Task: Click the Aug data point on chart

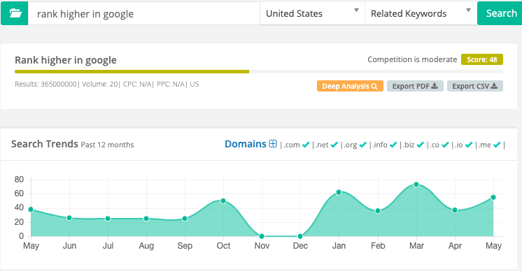Action: (146, 219)
